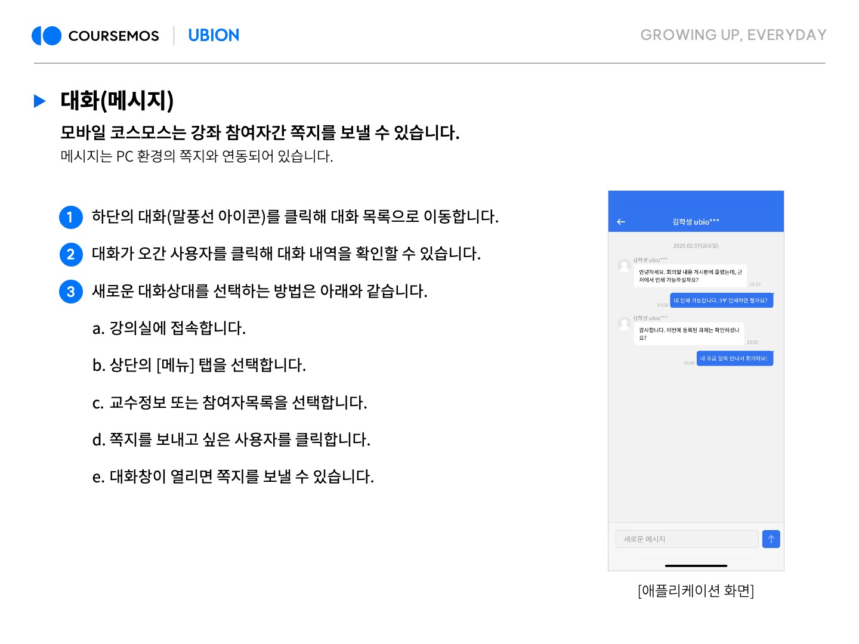The height and width of the screenshot is (644, 859).
Task: Click the UBION logo
Action: tap(214, 36)
